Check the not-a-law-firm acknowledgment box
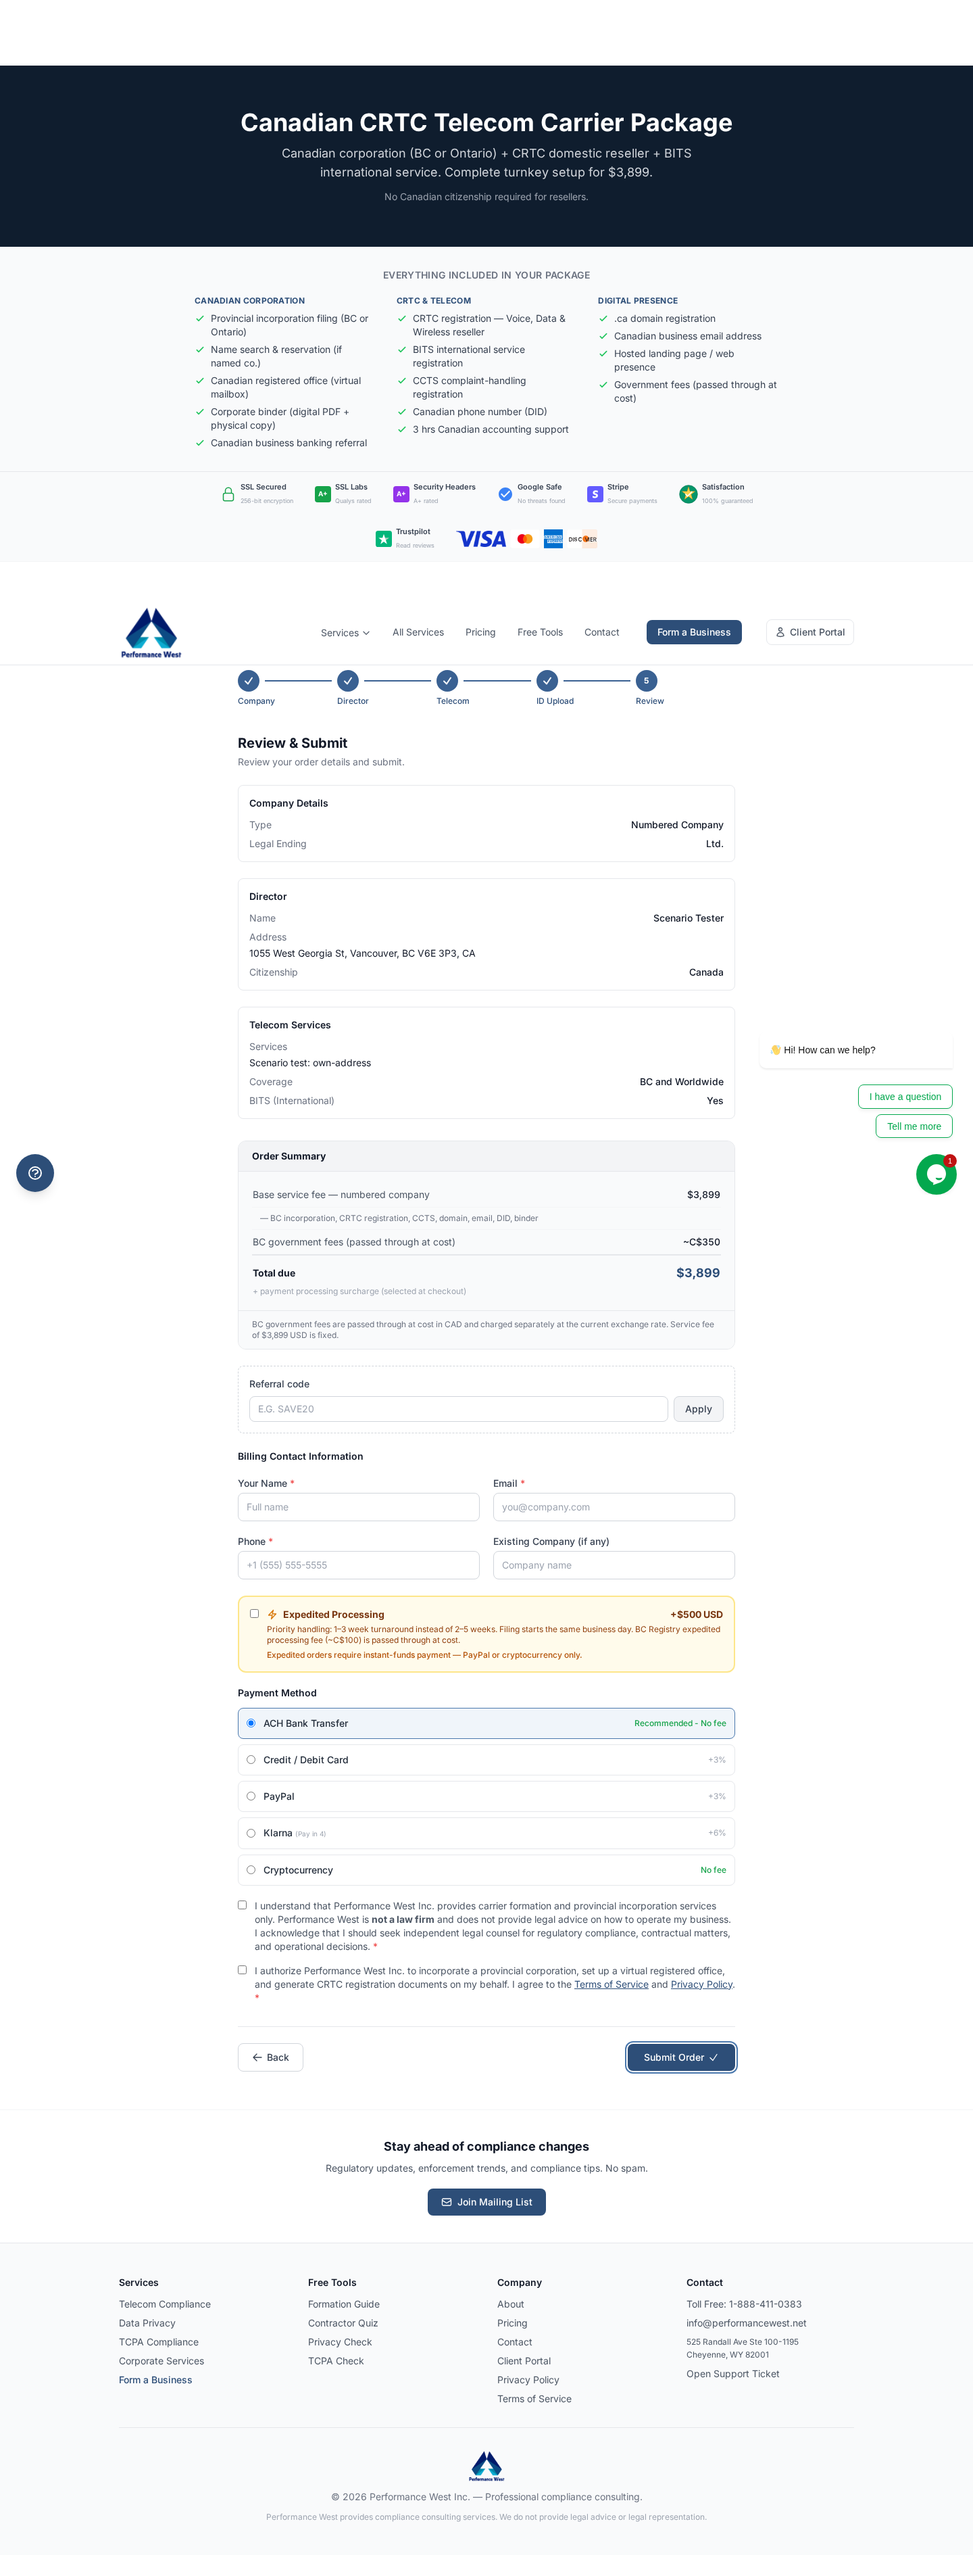The image size is (973, 2555). (x=243, y=1905)
